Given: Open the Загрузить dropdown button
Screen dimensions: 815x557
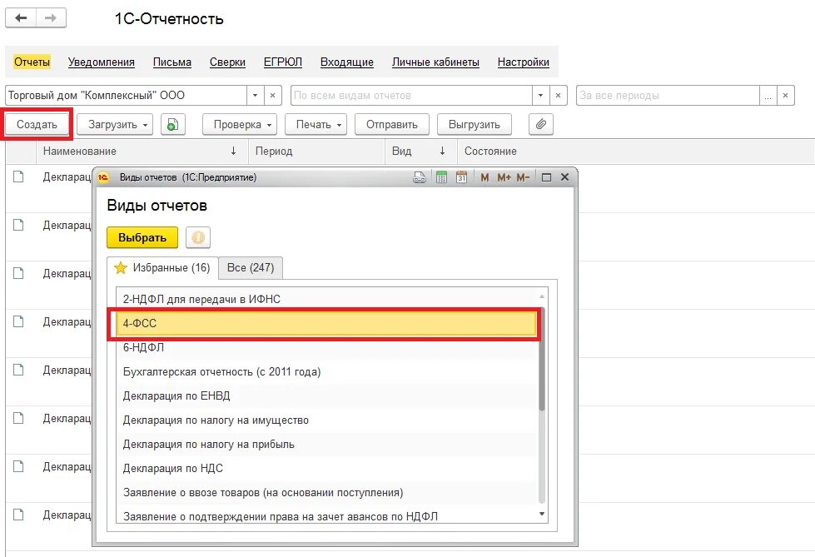Looking at the screenshot, I should (x=115, y=125).
